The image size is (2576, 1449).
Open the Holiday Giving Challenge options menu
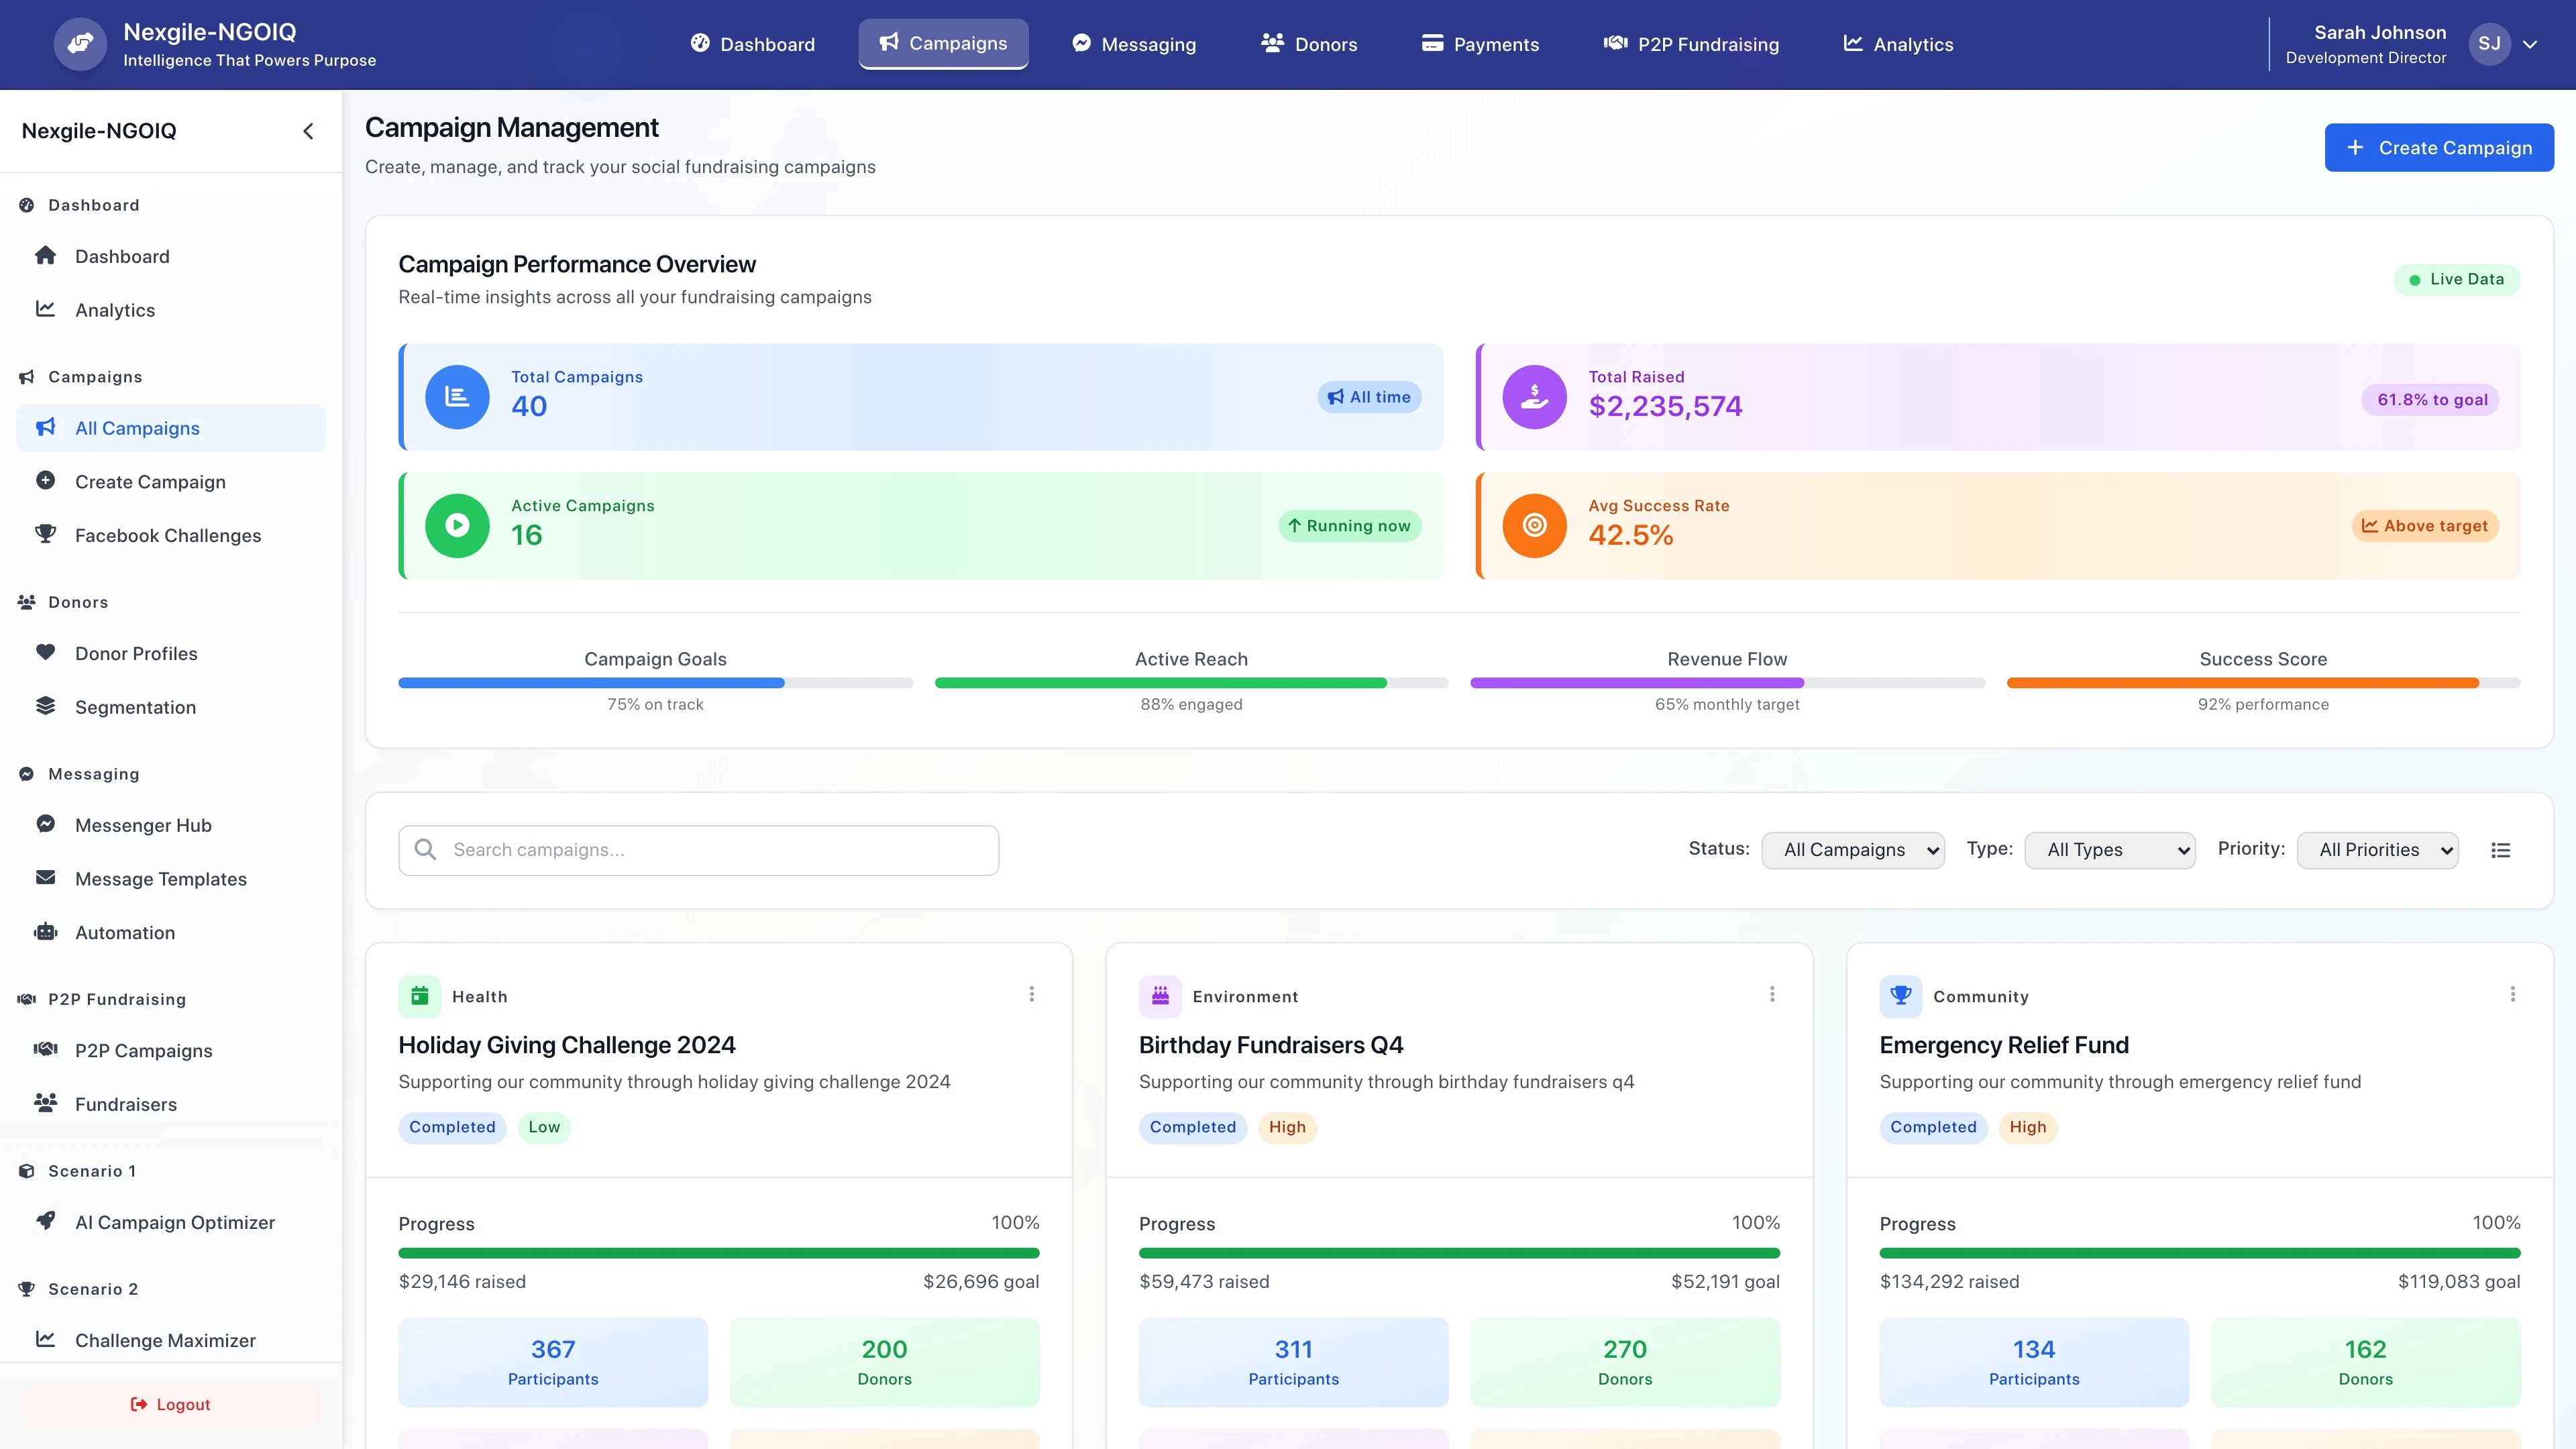(x=1031, y=994)
